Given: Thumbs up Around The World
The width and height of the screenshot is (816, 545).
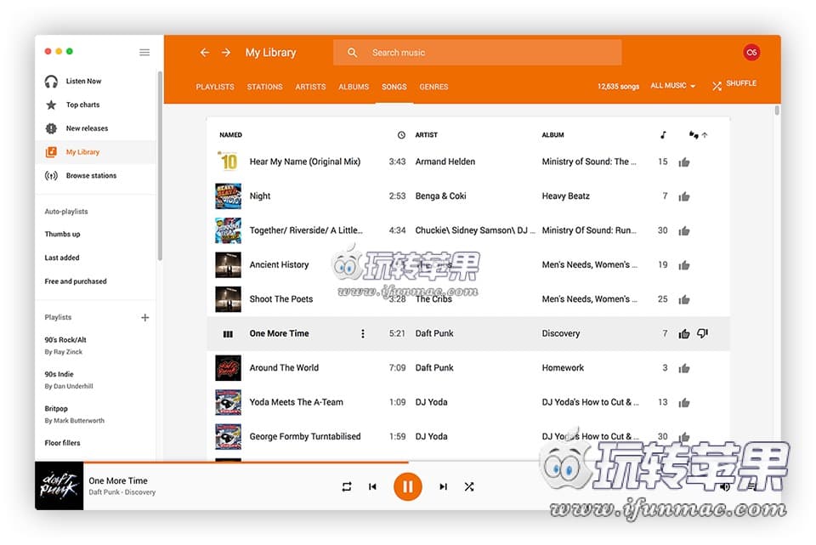Looking at the screenshot, I should [683, 368].
